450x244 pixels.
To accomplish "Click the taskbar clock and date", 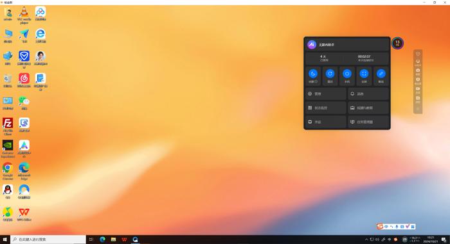I will (431, 240).
